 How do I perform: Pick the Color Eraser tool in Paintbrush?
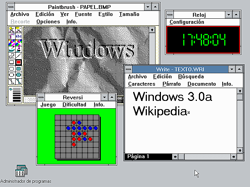[x=12, y=43]
